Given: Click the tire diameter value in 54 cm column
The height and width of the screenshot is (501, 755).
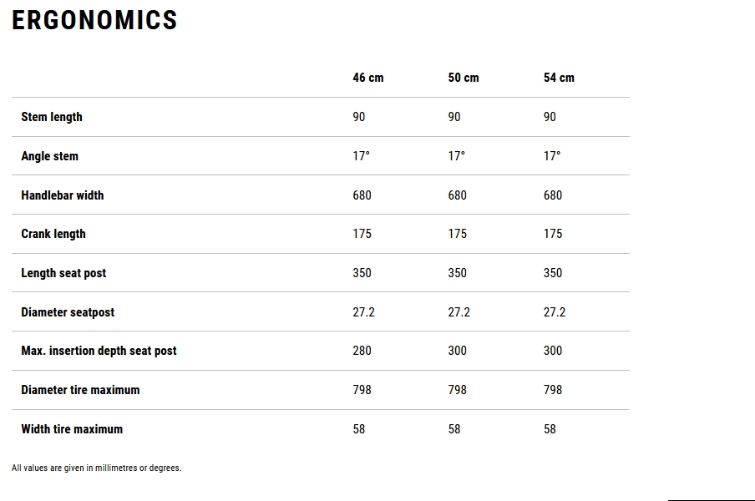Looking at the screenshot, I should pyautogui.click(x=553, y=390).
